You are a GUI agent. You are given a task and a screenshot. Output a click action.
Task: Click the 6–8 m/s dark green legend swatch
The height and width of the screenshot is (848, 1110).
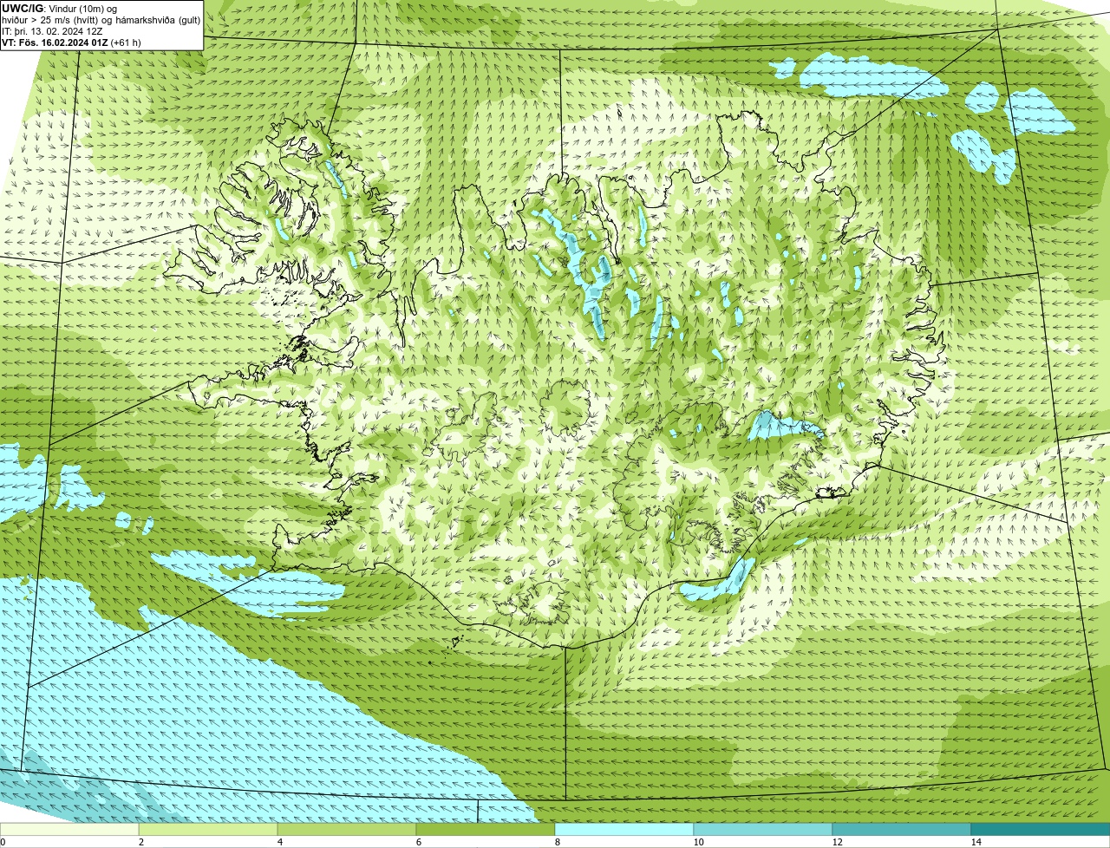coord(486,830)
